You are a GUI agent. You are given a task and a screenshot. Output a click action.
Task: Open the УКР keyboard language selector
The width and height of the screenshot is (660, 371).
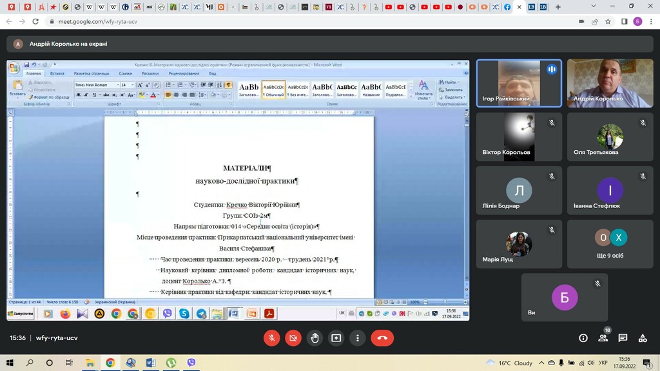[603, 363]
